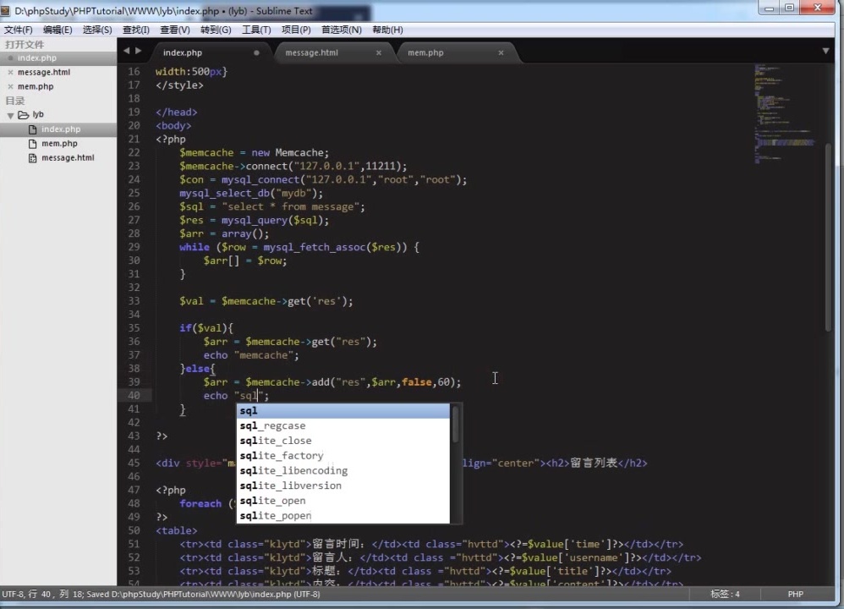The height and width of the screenshot is (609, 844).
Task: Click the message.html file icon in tree
Action: click(32, 158)
